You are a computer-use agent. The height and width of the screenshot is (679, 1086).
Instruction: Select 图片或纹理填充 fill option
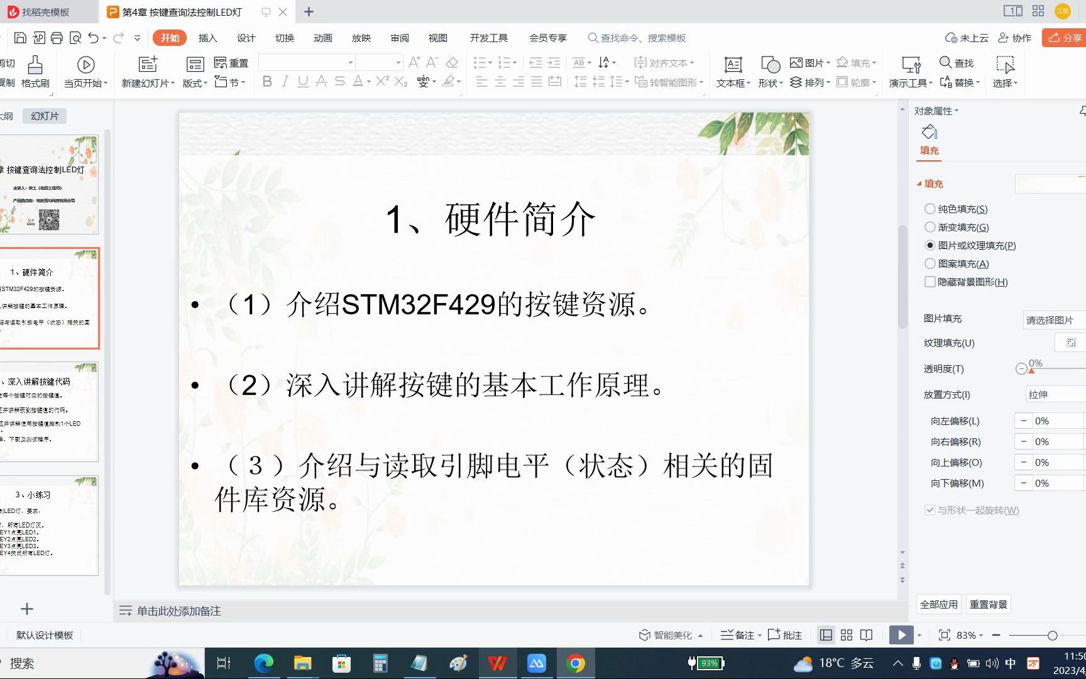click(x=930, y=245)
